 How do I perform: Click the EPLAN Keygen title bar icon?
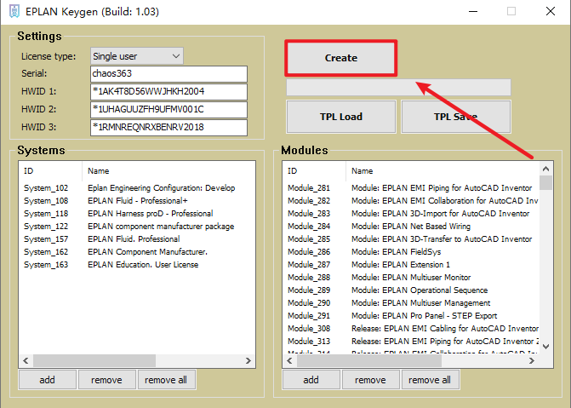(x=13, y=12)
